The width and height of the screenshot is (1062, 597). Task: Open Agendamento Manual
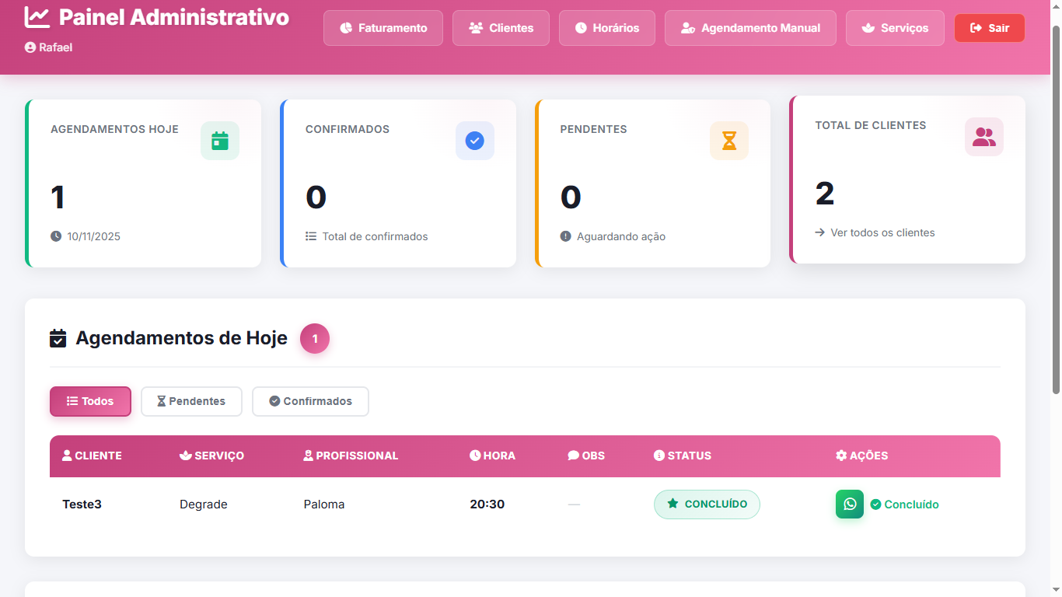(x=749, y=28)
